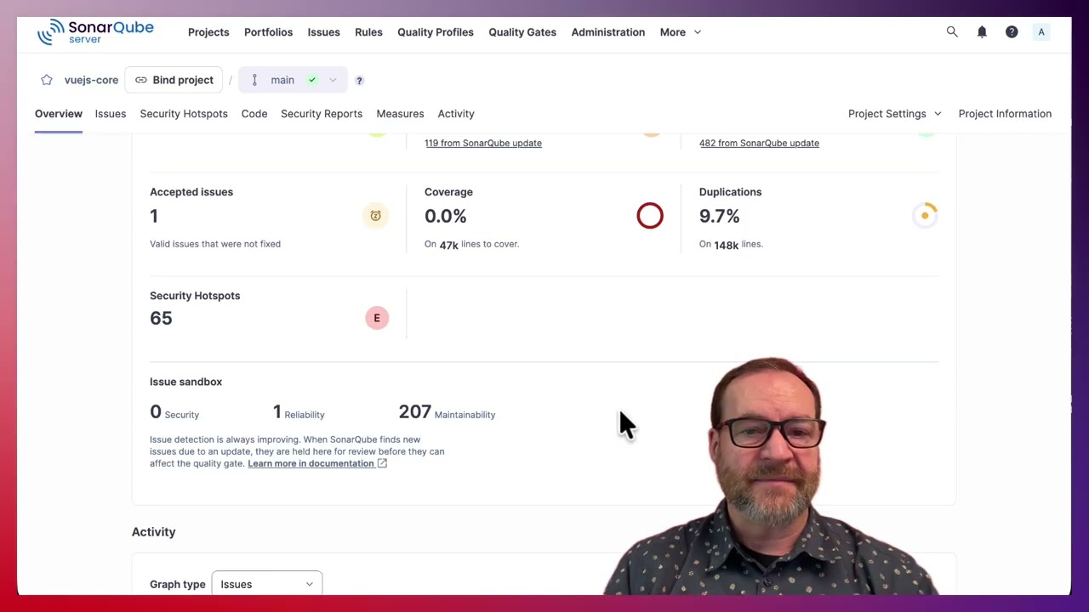
Task: Click the Issue sandbox heading
Action: coord(185,382)
